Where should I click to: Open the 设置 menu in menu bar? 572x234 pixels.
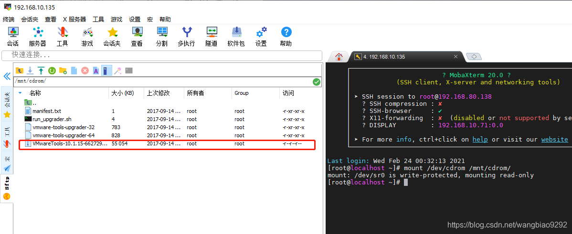(x=135, y=19)
